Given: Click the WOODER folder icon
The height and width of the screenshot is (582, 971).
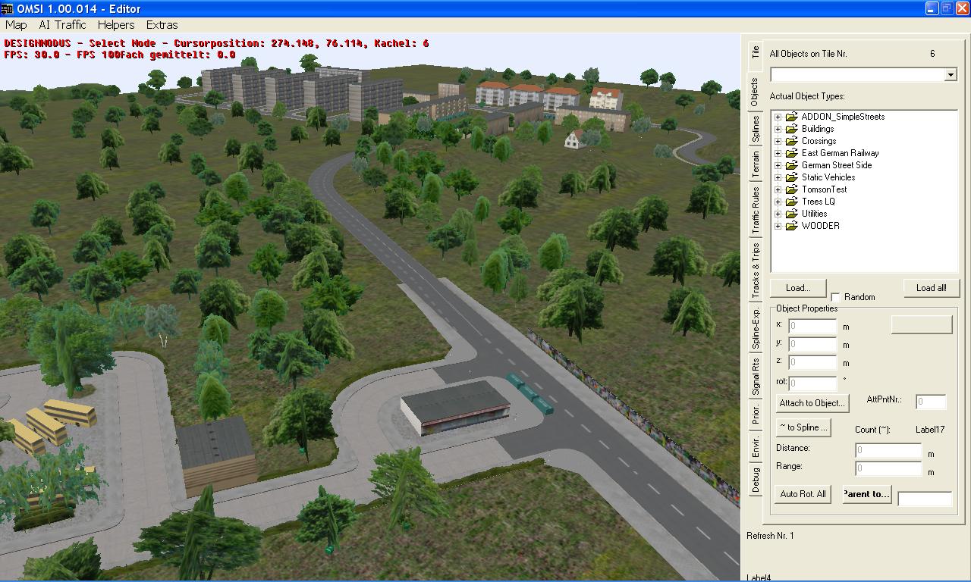Looking at the screenshot, I should point(792,226).
